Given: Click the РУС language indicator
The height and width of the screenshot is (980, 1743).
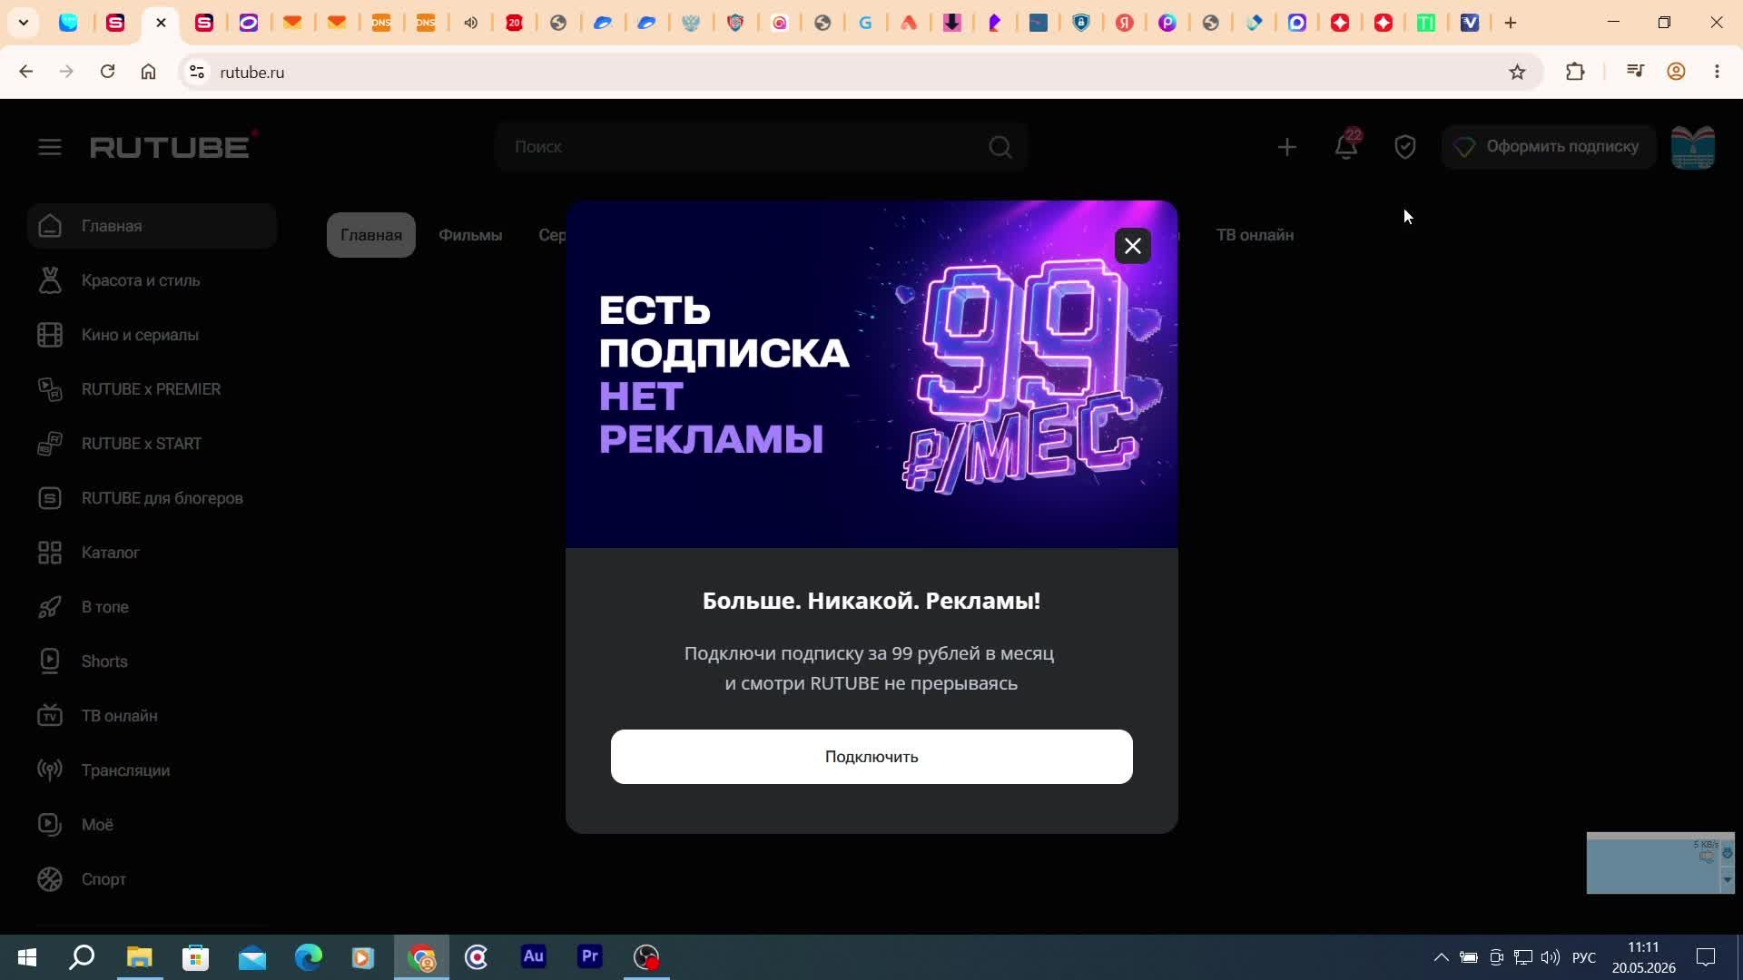Looking at the screenshot, I should (x=1584, y=958).
